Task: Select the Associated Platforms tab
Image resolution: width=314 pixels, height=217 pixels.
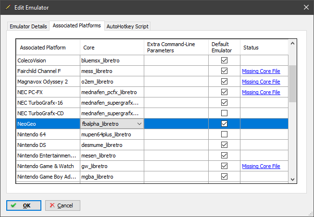Action: coord(77,25)
